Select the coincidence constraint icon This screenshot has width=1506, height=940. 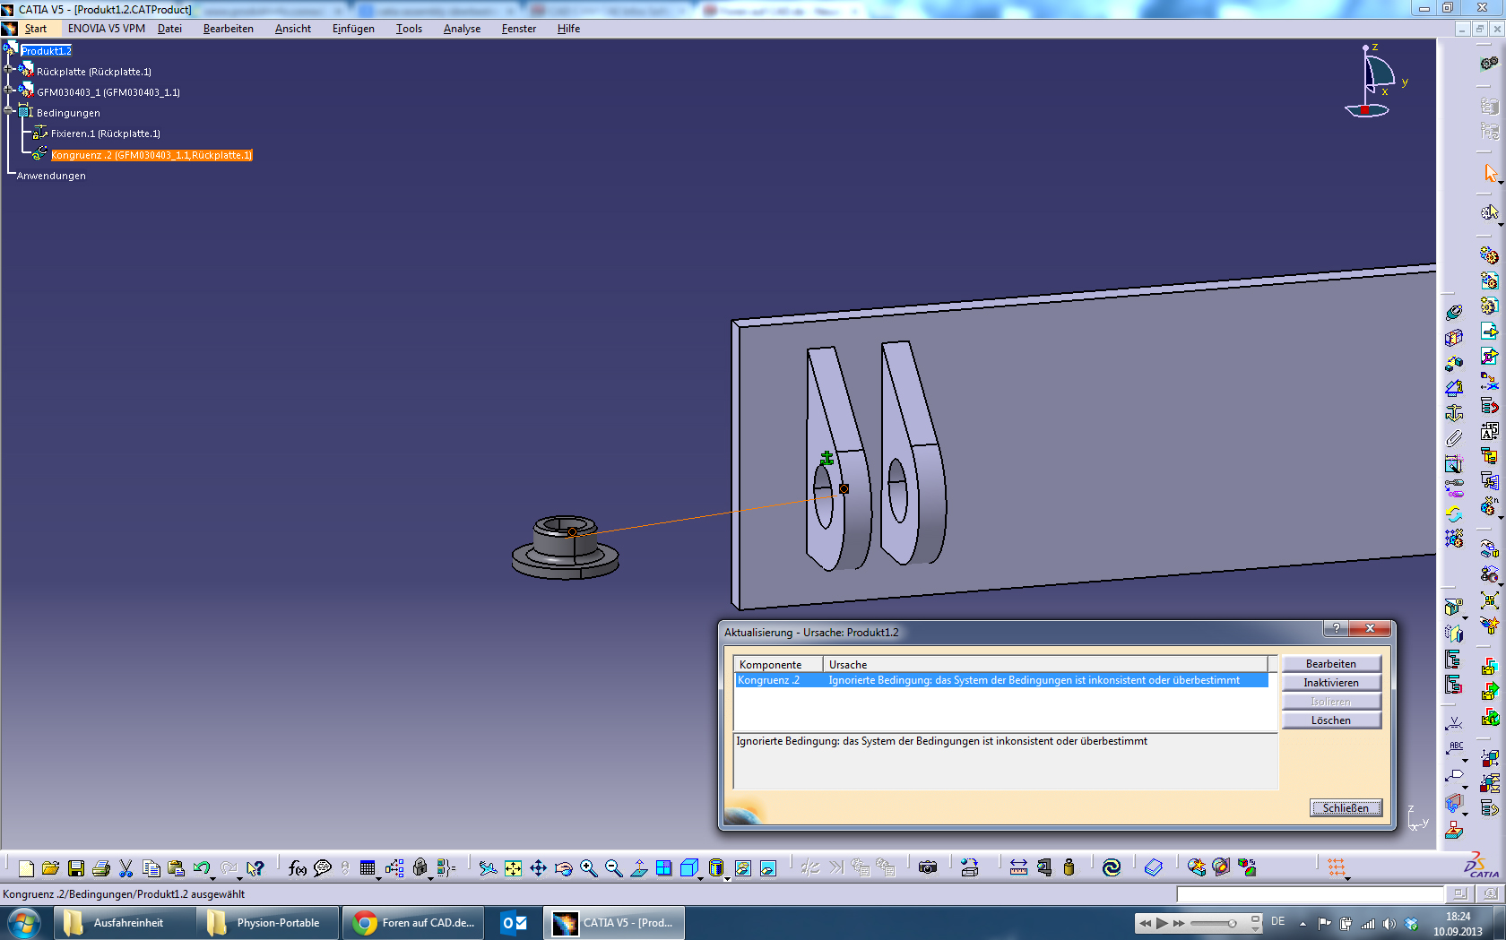1454,312
